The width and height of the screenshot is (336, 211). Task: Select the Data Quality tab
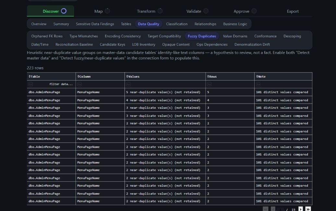pyautogui.click(x=149, y=24)
